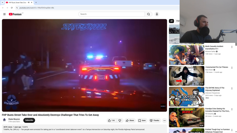Image resolution: width=237 pixels, height=133 pixels.
Task: Go back in browser history
Action: point(3,8)
